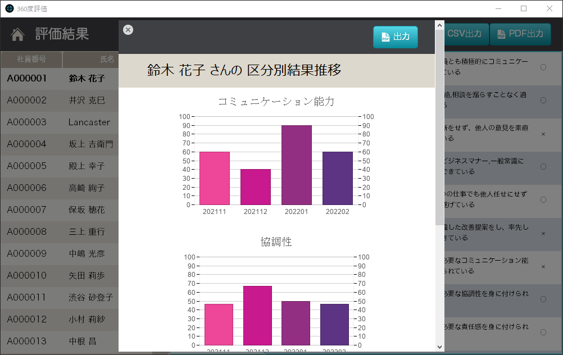Minimize the 360度評価 window
The width and height of the screenshot is (563, 355).
(498, 8)
